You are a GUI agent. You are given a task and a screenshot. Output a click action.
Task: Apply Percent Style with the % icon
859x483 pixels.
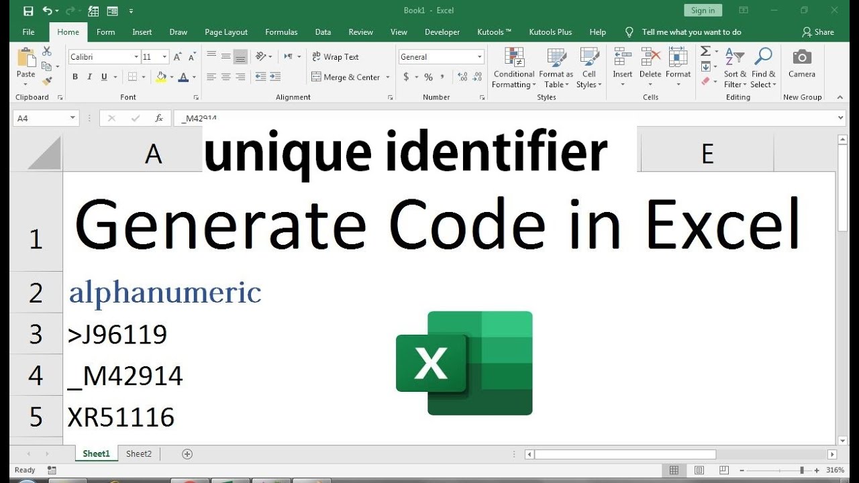428,77
